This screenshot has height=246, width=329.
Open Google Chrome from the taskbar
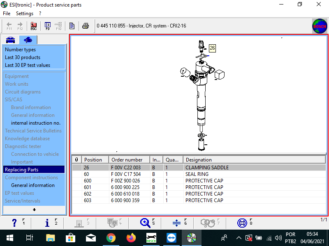111,237
